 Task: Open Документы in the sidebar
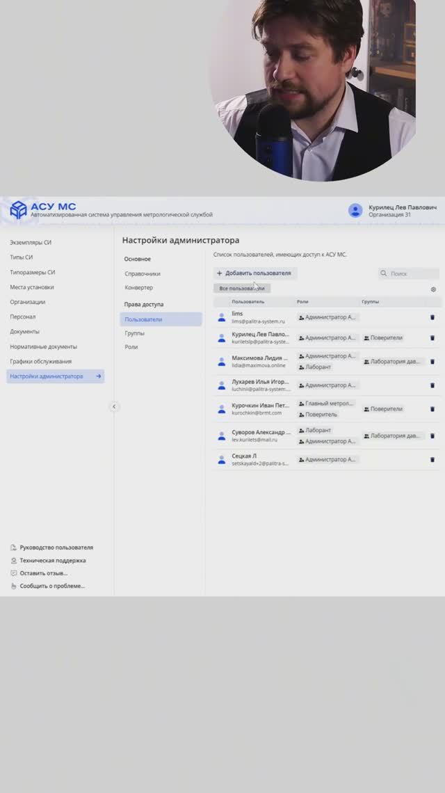point(24,331)
